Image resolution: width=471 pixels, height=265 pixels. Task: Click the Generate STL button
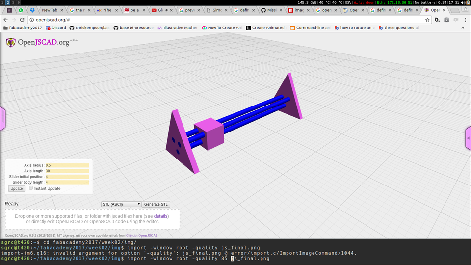coord(156,204)
